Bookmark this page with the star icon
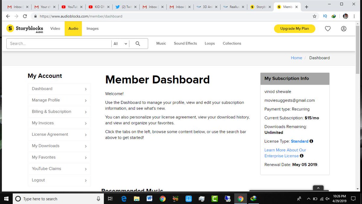This screenshot has width=362, height=204. [x=315, y=16]
